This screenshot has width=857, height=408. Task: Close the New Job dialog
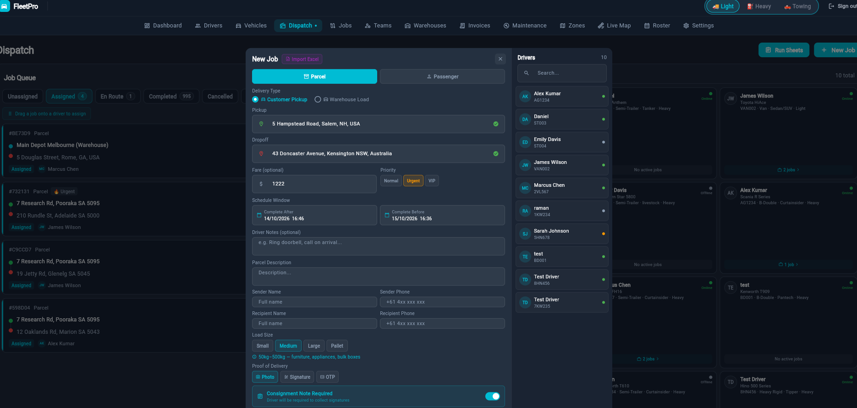pos(500,59)
